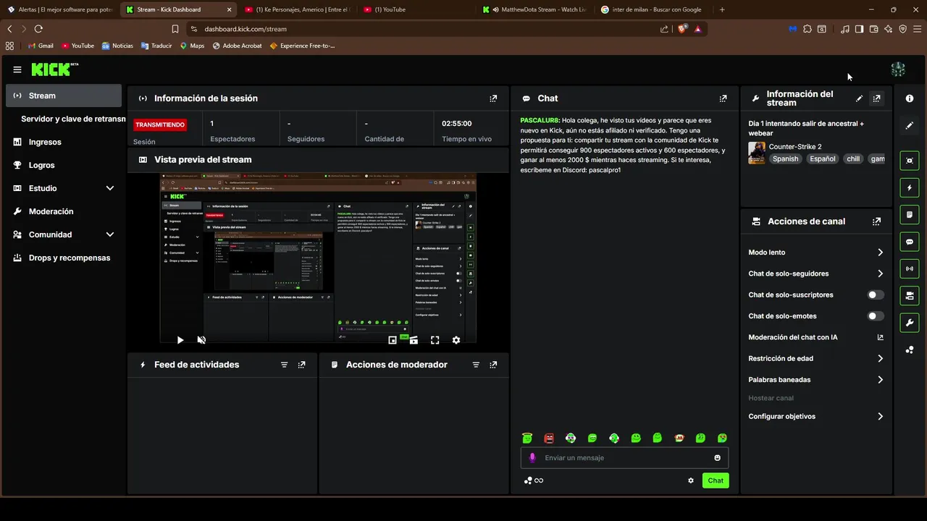This screenshot has height=521, width=927.
Task: Click the dots icon at sidebar bottom
Action: [x=910, y=350]
